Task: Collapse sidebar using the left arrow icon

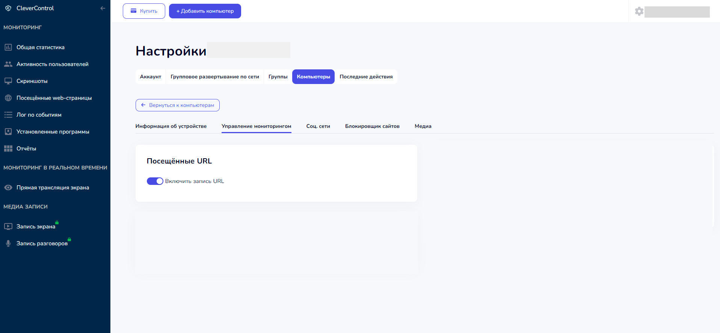Action: 103,8
